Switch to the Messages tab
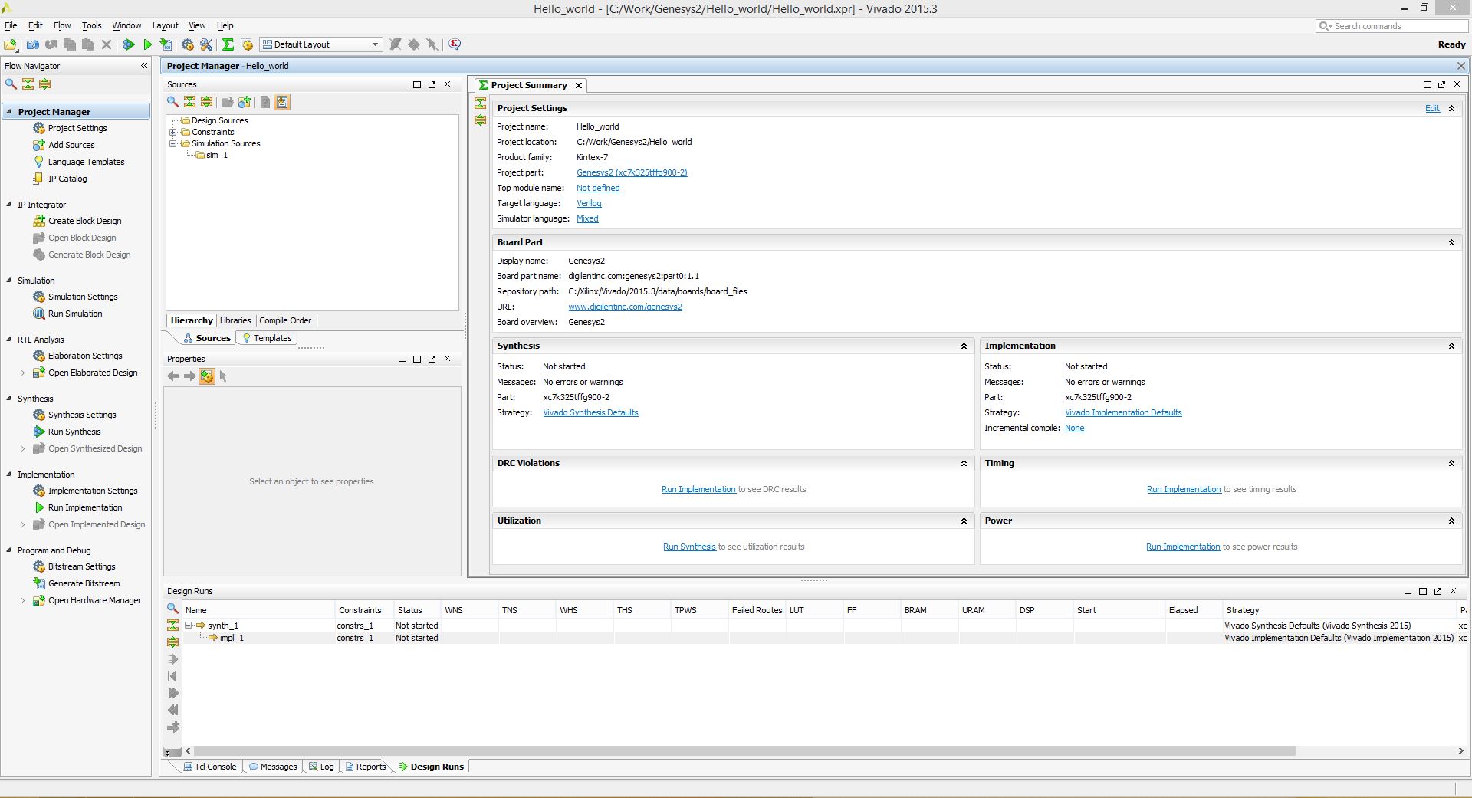This screenshot has height=798, width=1472. (x=273, y=767)
